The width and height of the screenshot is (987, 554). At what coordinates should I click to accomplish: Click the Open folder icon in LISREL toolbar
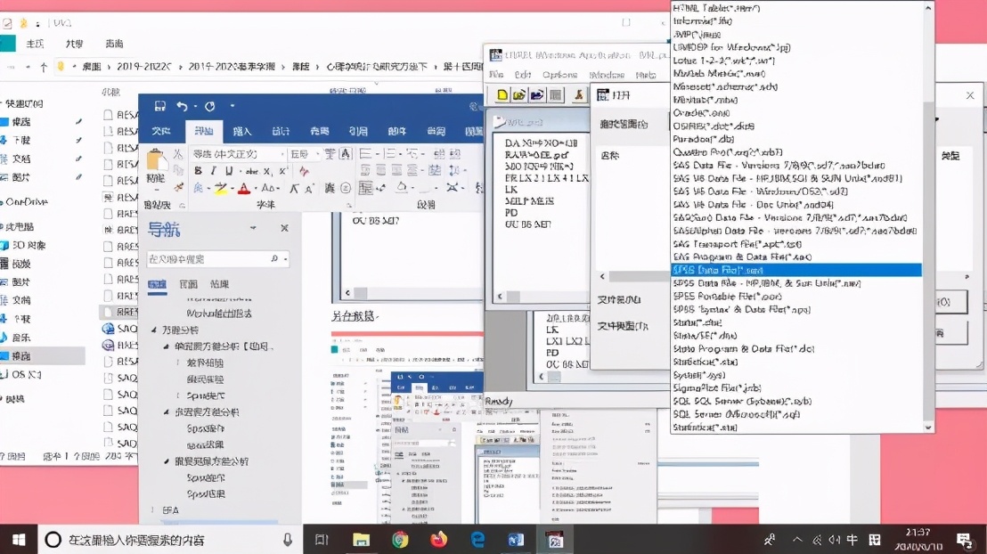(x=518, y=94)
